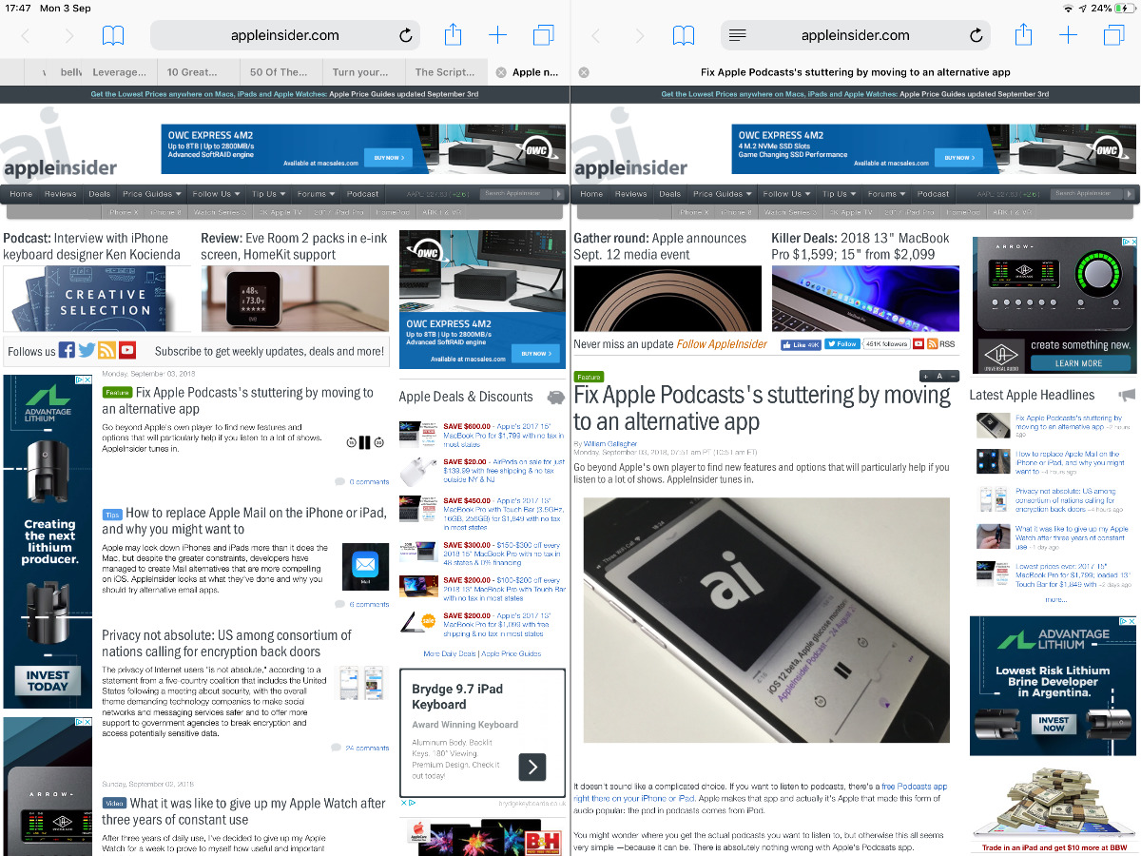Tap the back arrow in right Safari pane
This screenshot has width=1141, height=856.
click(x=595, y=36)
